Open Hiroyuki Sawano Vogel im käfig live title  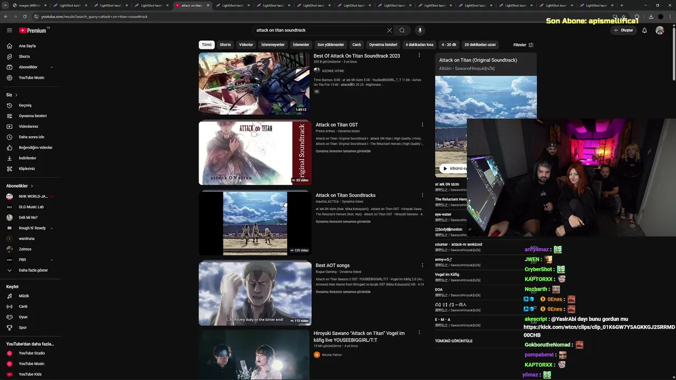[x=359, y=336]
